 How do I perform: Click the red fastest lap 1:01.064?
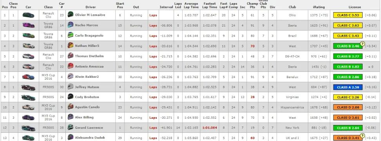[209, 128]
